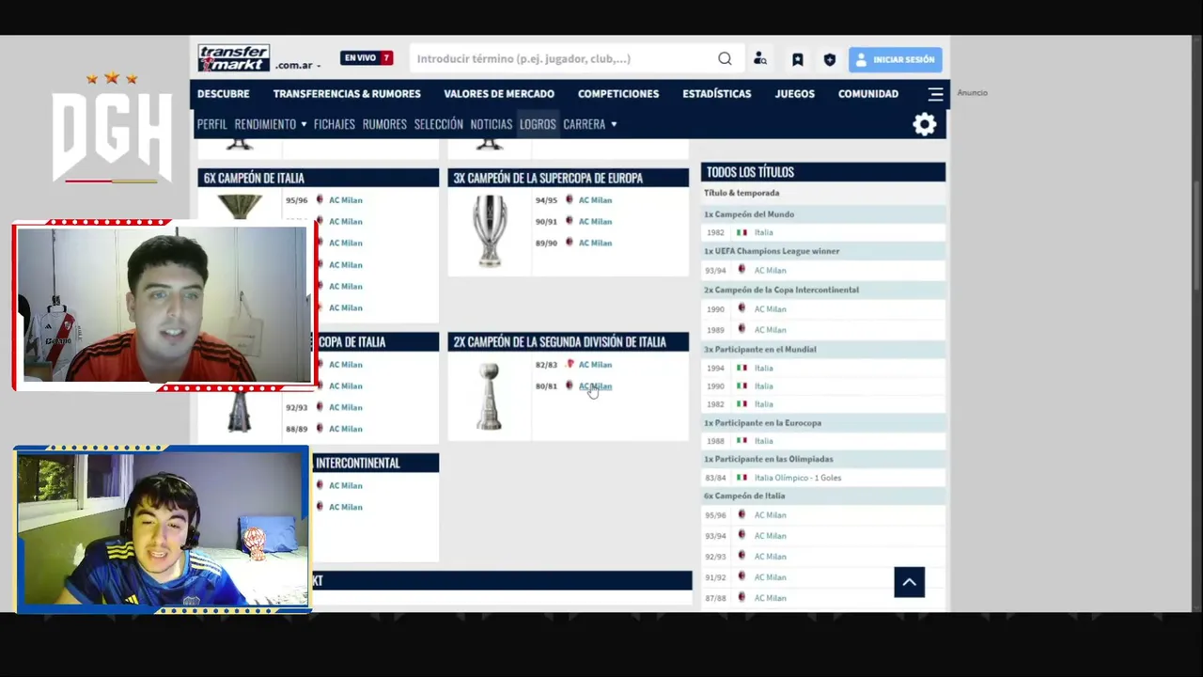The width and height of the screenshot is (1203, 677).
Task: Open the Juegos menu
Action: coord(795,94)
